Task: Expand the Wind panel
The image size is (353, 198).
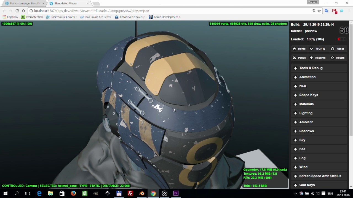Action: [319, 167]
